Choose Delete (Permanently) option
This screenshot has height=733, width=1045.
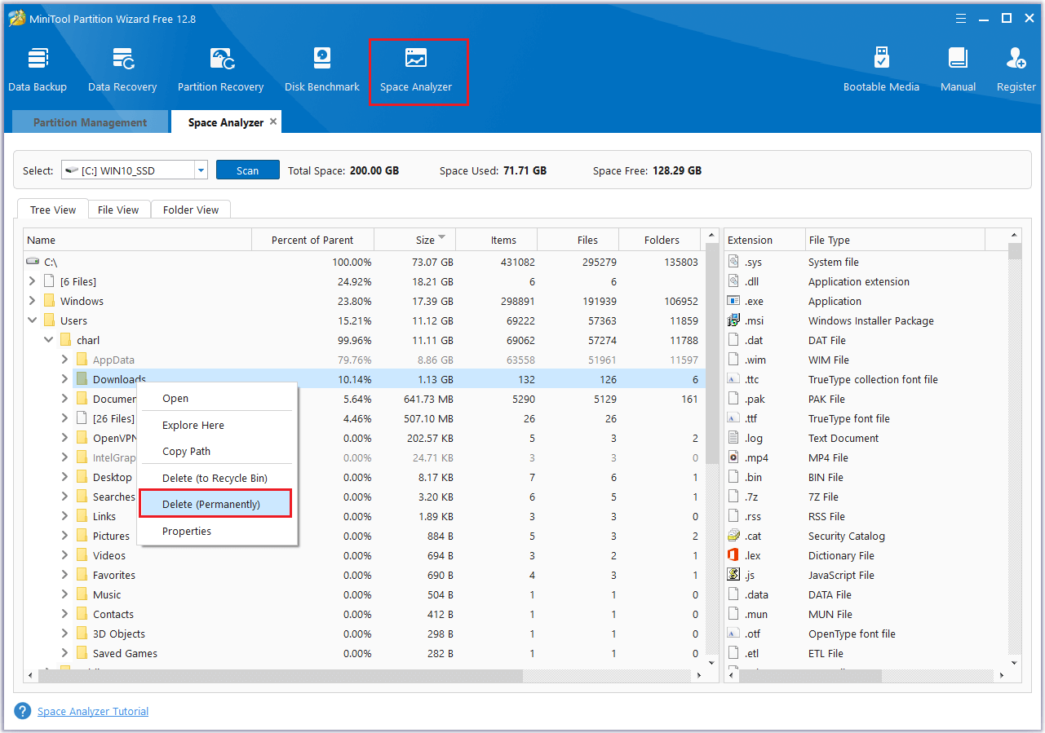(x=216, y=504)
